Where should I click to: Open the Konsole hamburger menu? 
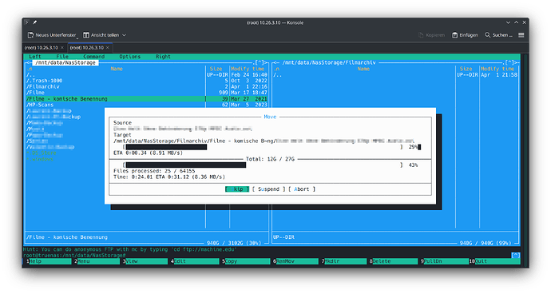(521, 35)
